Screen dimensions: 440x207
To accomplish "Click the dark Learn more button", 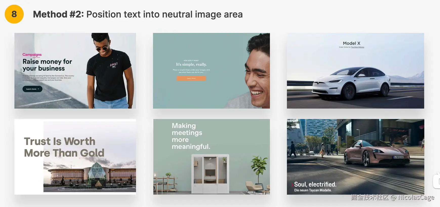I will tap(32, 89).
